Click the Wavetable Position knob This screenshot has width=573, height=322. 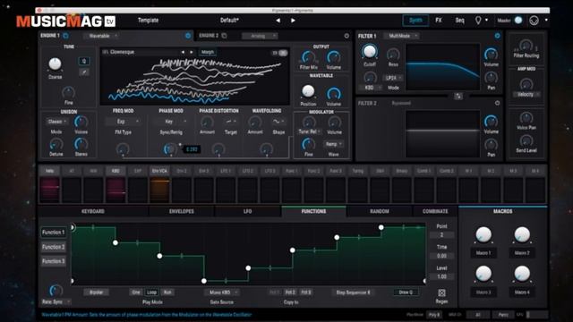308,91
